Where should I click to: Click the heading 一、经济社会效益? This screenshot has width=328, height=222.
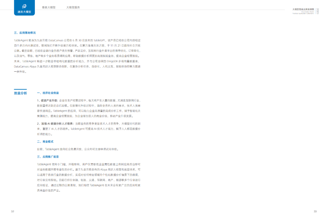(48, 93)
